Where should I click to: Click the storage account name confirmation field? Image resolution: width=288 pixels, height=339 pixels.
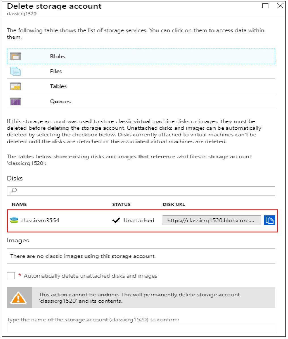tap(142, 327)
